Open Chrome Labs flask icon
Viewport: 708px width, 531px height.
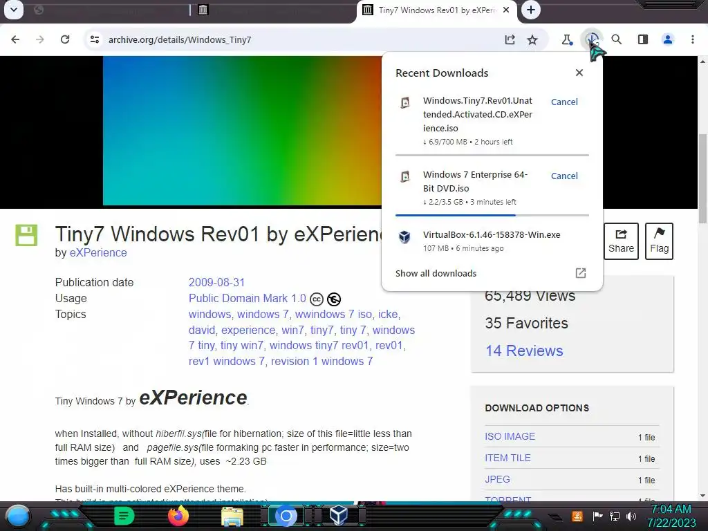click(x=567, y=39)
